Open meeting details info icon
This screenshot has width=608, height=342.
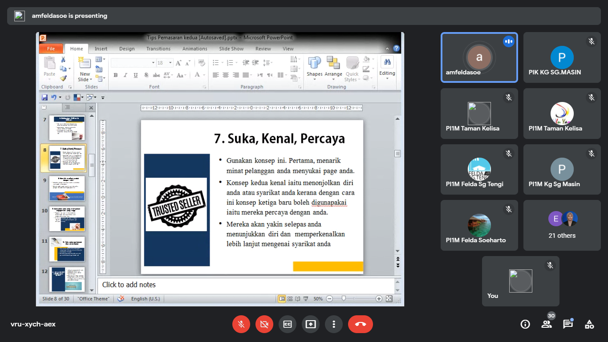[525, 324]
